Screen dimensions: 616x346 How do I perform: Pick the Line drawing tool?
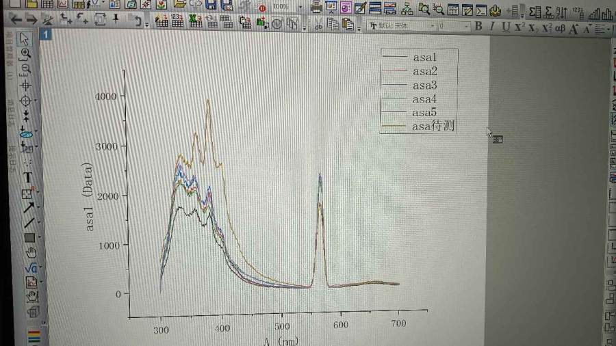tap(29, 222)
